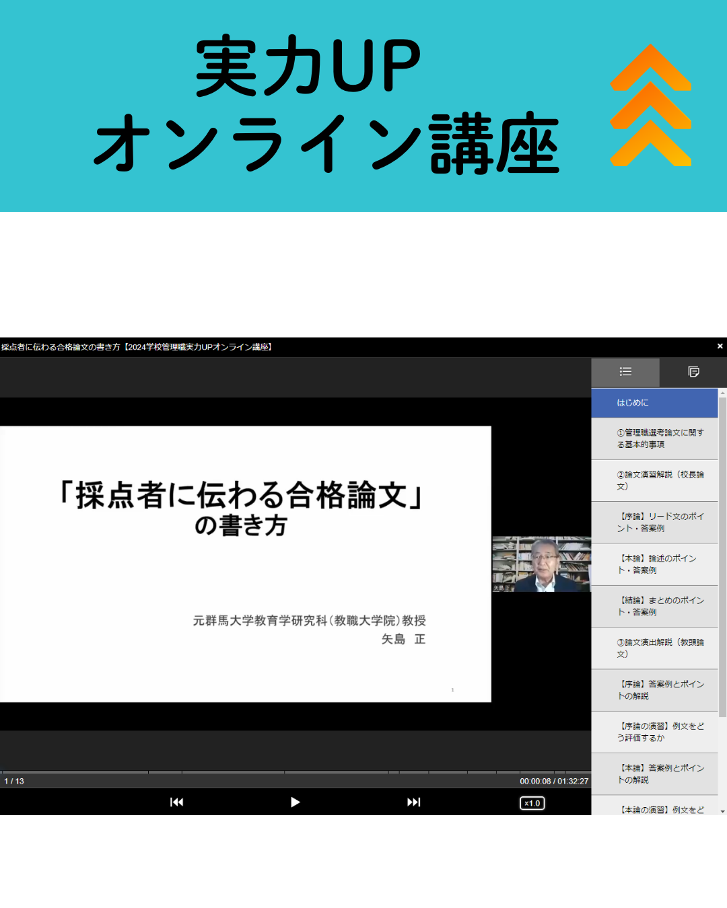Select the はじめに chapter
727x908 pixels.
pyautogui.click(x=655, y=403)
